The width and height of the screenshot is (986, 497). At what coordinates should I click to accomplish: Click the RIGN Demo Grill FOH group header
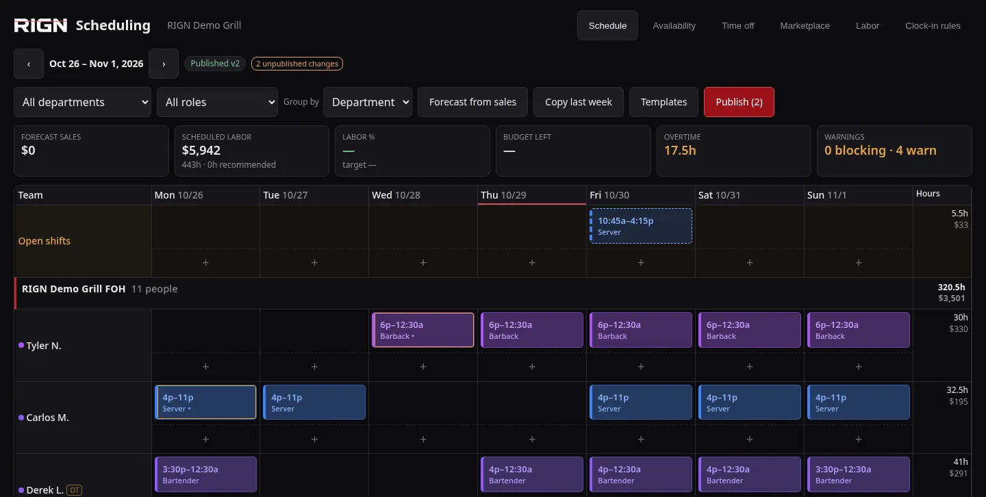point(464,293)
